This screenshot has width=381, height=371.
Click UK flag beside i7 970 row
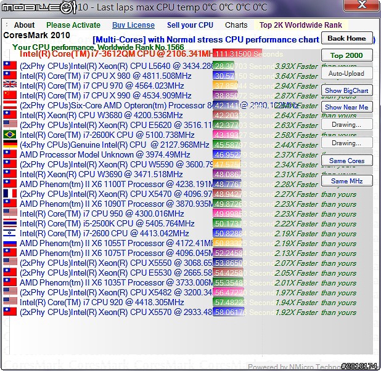(x=10, y=85)
